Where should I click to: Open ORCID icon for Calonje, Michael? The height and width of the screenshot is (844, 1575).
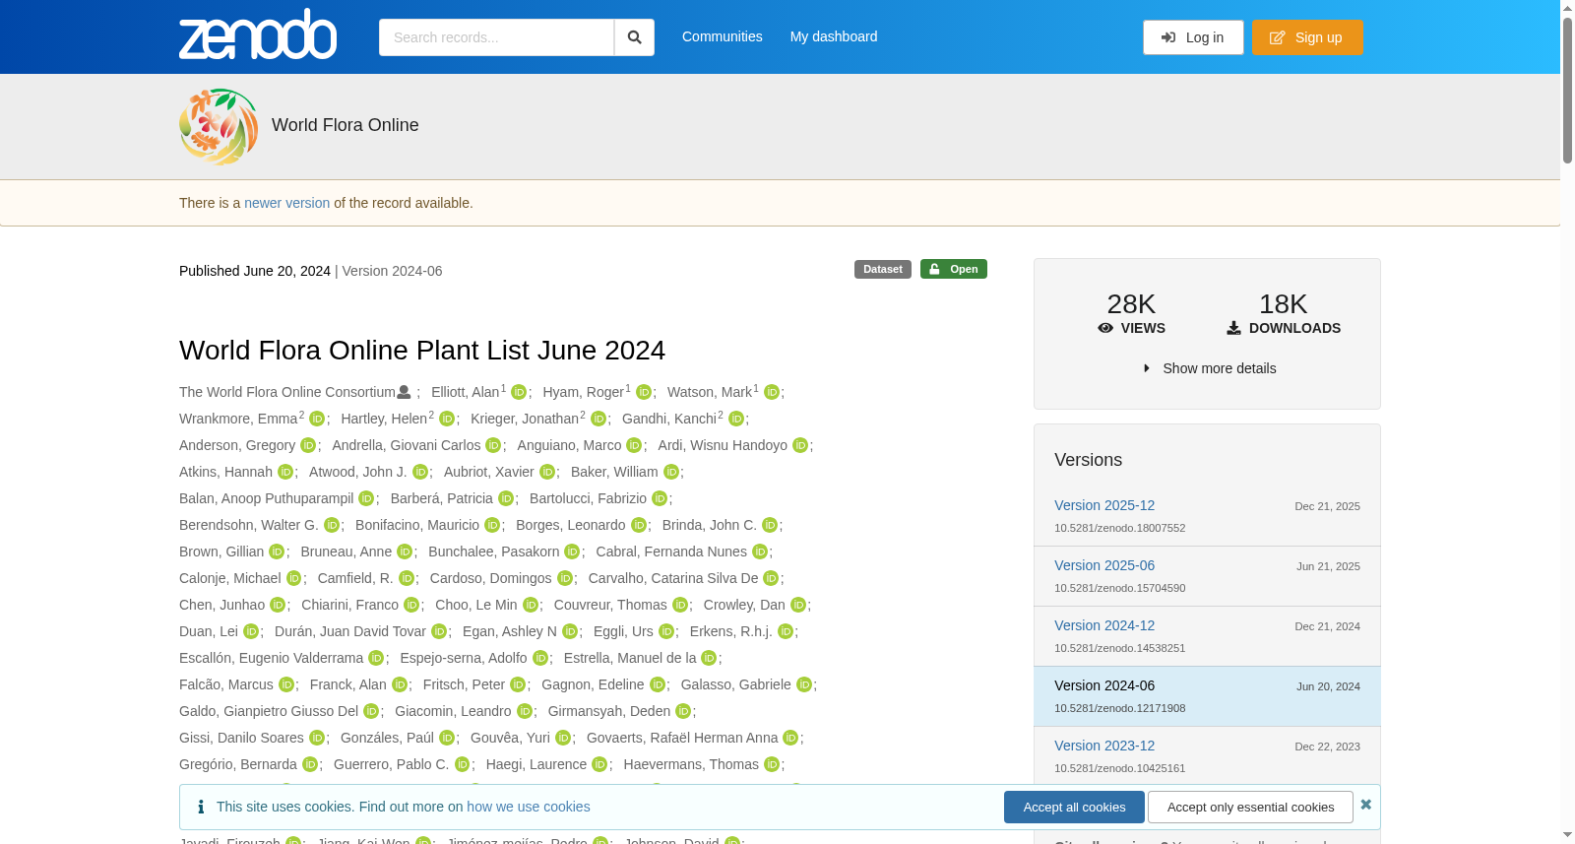pos(293,578)
